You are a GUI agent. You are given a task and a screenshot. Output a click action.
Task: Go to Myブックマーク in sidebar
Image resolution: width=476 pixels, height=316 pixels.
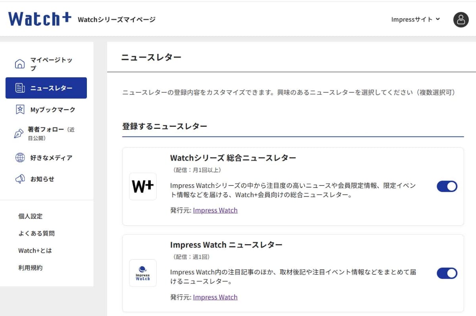[46, 109]
